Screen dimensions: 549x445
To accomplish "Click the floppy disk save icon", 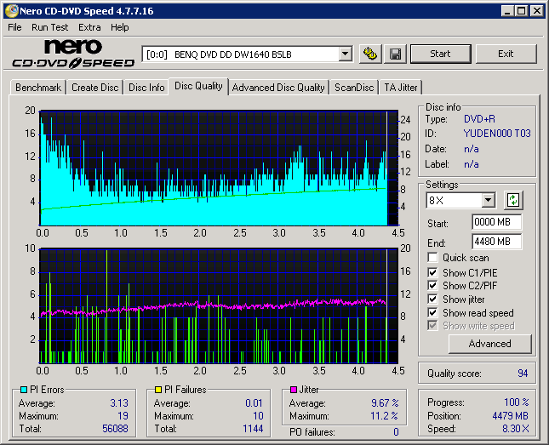I will 396,54.
